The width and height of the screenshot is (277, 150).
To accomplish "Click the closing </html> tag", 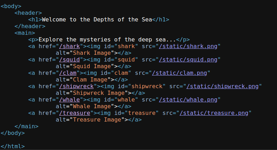I will [13, 146].
